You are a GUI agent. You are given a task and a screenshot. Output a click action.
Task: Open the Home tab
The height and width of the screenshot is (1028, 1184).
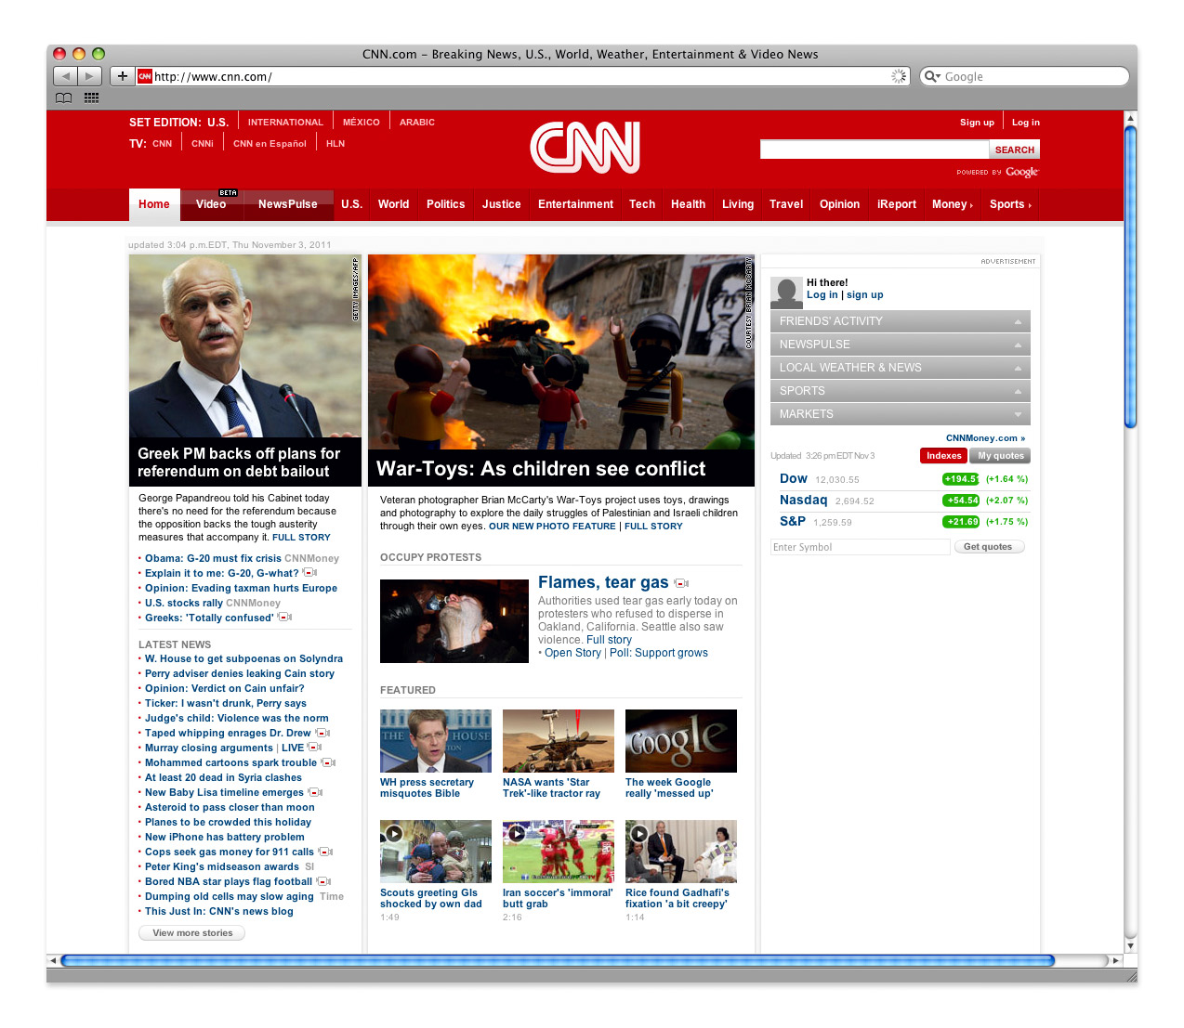tap(154, 204)
